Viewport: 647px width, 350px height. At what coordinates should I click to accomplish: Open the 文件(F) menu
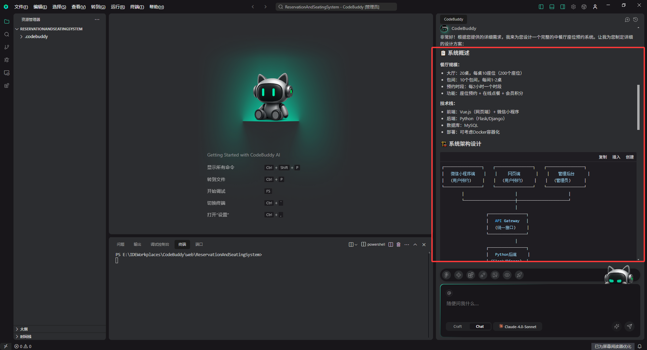[x=21, y=7]
